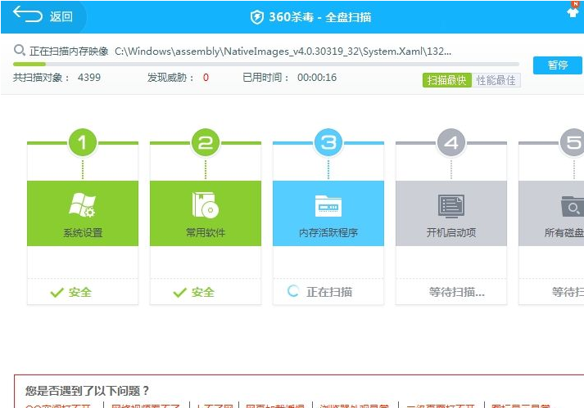584x408 pixels.
Task: Click the magnifier icon beside the scanning path
Action: pyautogui.click(x=19, y=50)
